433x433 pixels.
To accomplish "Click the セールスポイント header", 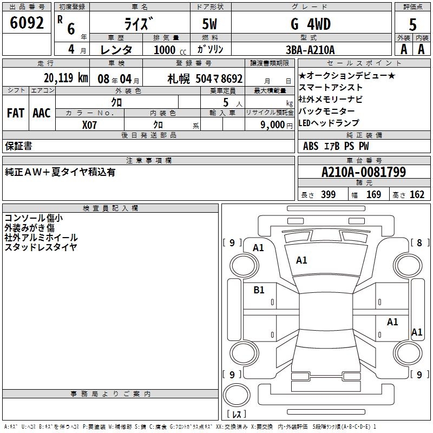I will [x=364, y=63].
